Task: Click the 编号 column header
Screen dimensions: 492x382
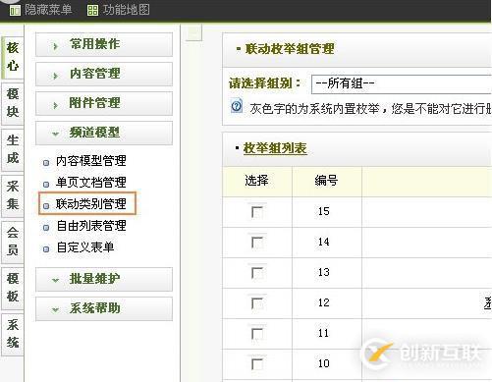Action: point(326,181)
